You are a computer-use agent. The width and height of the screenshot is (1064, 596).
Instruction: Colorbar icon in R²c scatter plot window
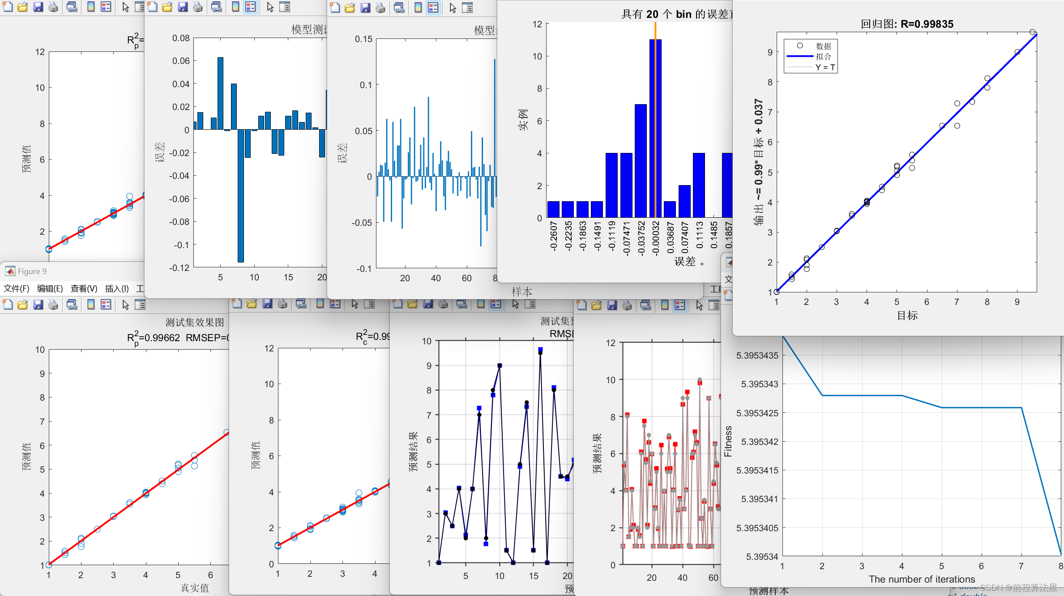tap(320, 304)
